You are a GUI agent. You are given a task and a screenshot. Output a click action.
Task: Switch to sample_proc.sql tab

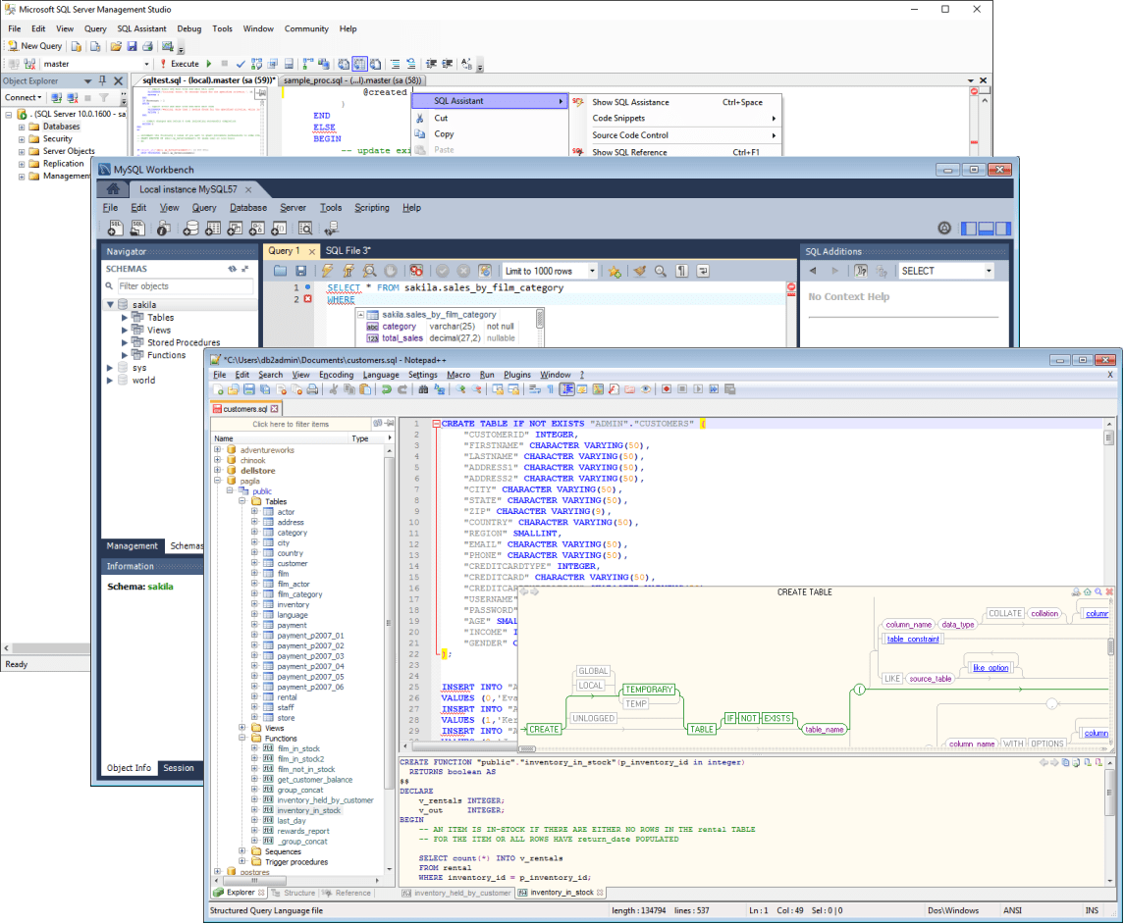click(x=352, y=80)
